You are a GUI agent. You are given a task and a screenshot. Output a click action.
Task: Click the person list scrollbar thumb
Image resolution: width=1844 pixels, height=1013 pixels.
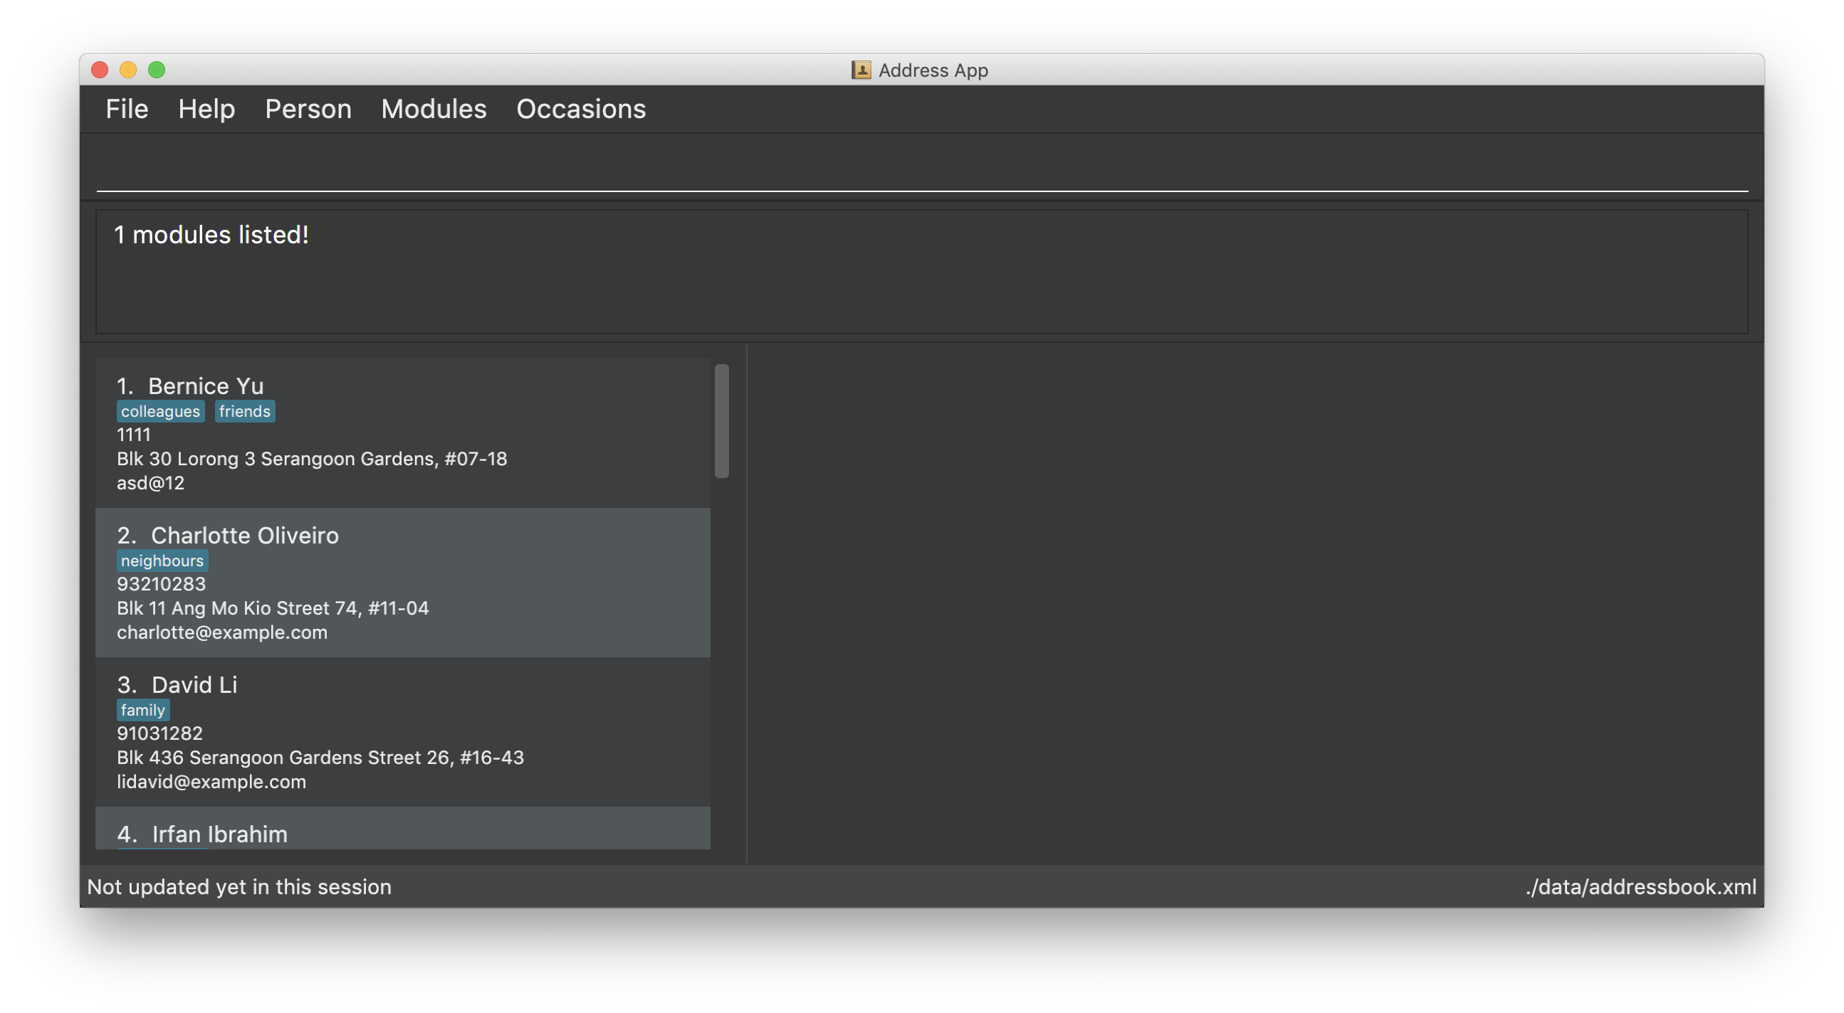pyautogui.click(x=721, y=420)
